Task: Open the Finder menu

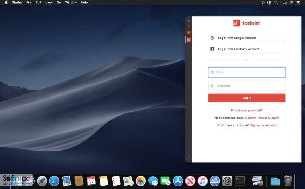Action: [x=17, y=2]
